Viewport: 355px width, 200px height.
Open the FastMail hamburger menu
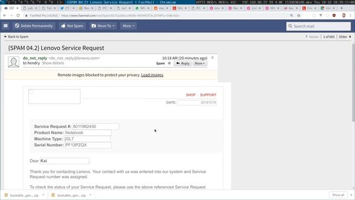point(6,26)
